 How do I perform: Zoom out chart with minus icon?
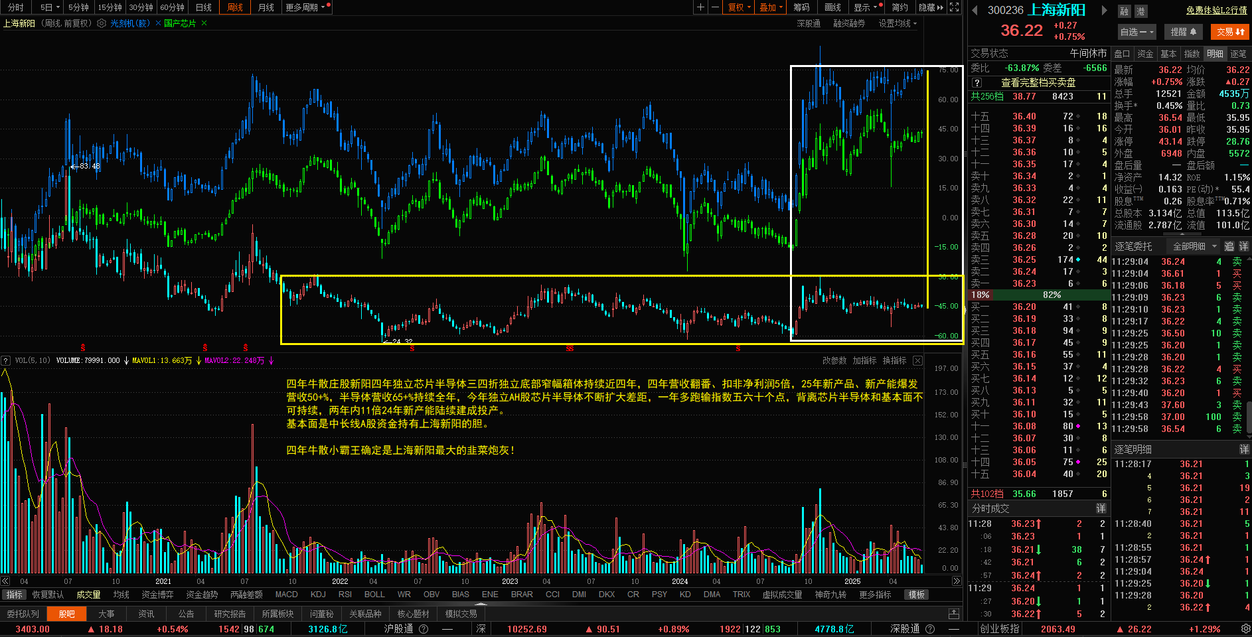point(715,7)
